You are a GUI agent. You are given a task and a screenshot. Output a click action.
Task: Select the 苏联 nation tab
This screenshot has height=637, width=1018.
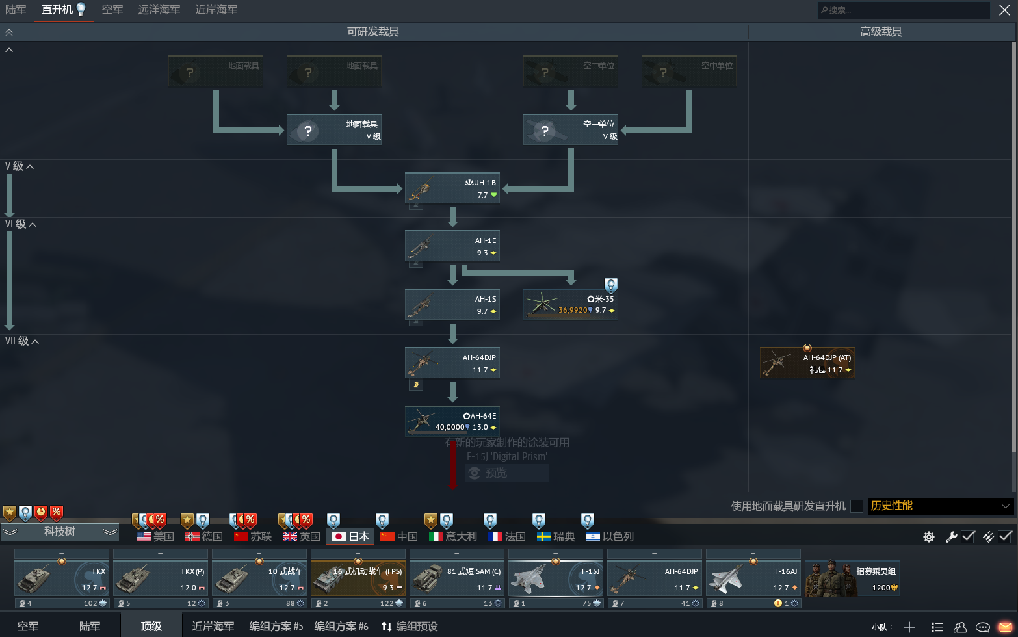coord(253,536)
